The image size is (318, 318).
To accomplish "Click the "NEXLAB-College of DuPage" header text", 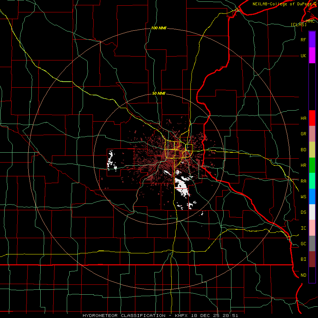I will (x=282, y=4).
